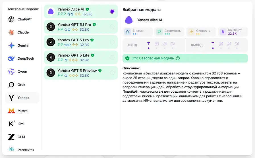Screen dimensions: 255x158
Task: Click the Mistral pixel logo icon
Action: click(11, 111)
